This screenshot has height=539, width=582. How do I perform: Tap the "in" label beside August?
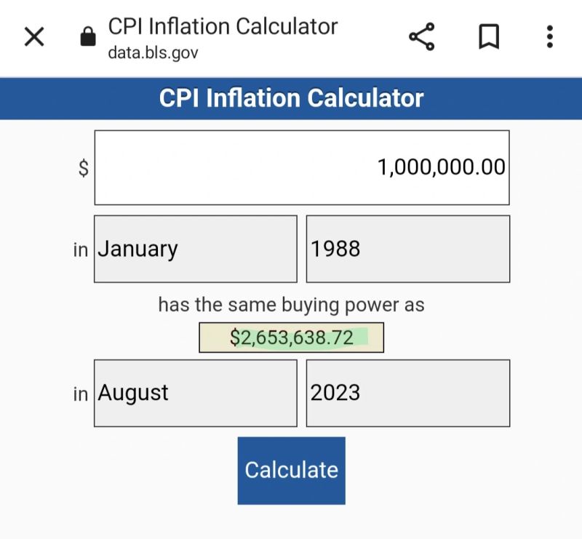tap(80, 394)
